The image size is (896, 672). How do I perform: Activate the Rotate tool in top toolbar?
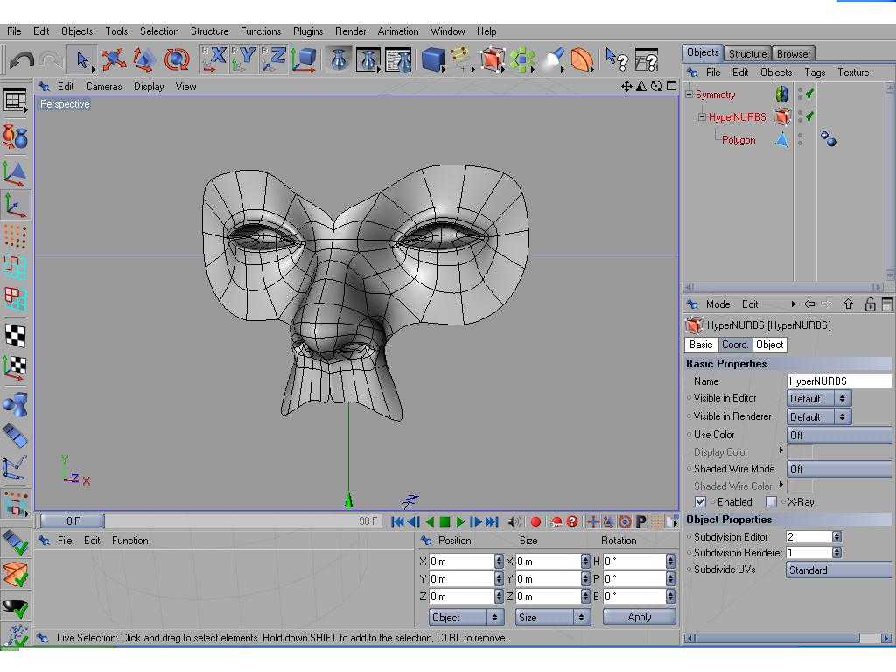coord(176,59)
